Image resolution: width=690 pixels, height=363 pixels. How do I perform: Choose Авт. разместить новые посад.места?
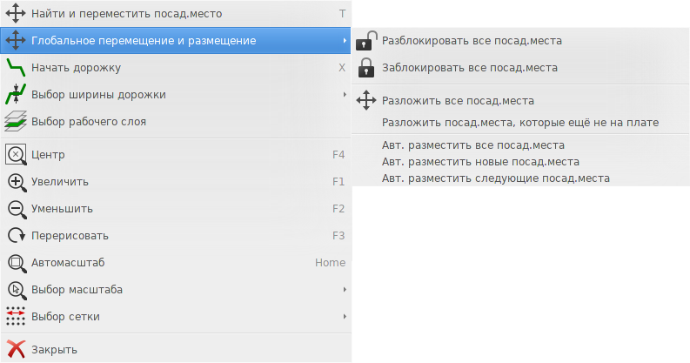[520, 162]
